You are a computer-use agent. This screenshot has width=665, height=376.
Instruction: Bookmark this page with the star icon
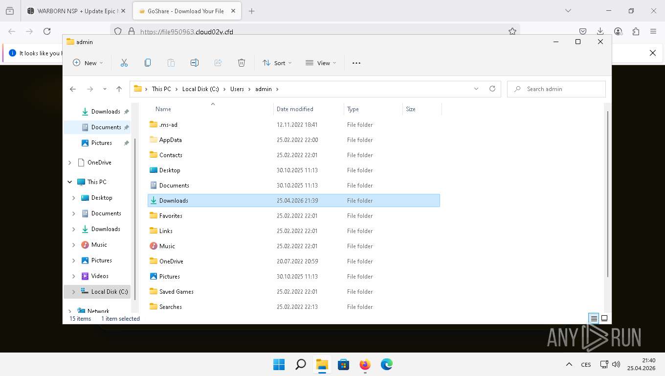point(512,31)
